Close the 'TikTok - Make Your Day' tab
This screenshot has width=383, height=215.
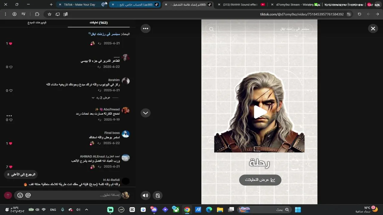[x=60, y=4]
